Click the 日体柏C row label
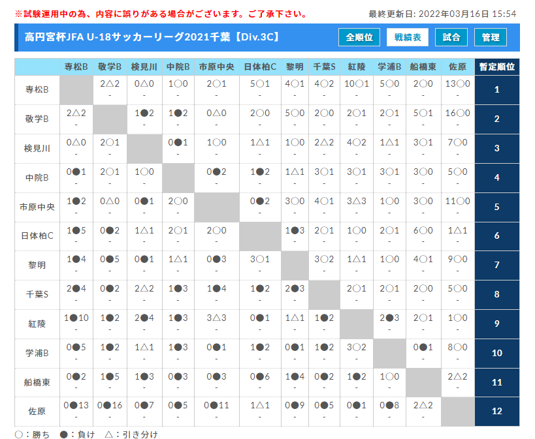The height and width of the screenshot is (439, 535). click(37, 236)
